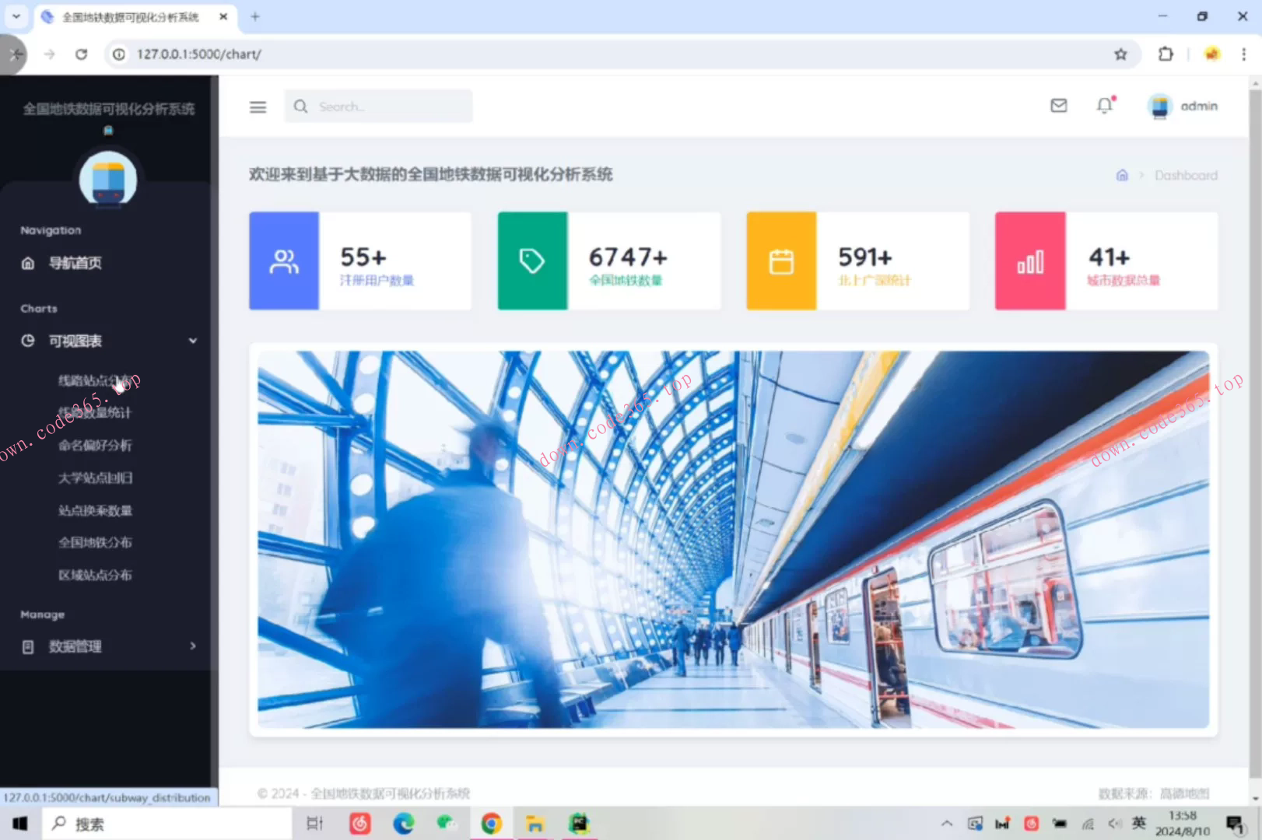Click the home icon in the breadcrumb
The height and width of the screenshot is (840, 1262).
coord(1122,175)
